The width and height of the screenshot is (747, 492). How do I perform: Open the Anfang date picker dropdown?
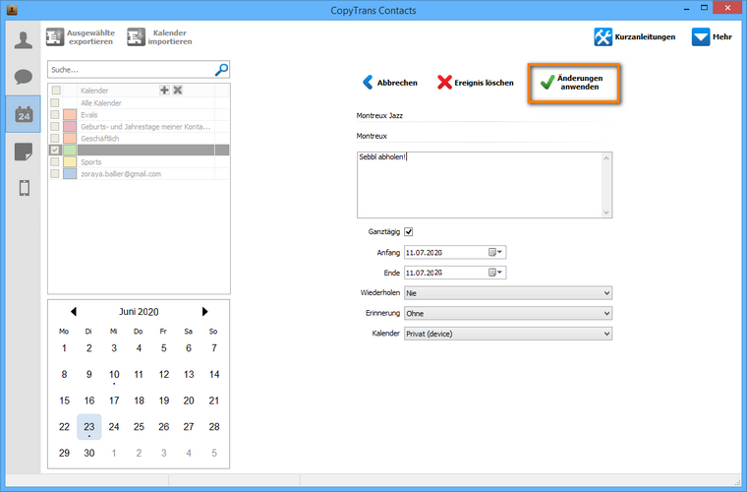click(495, 252)
